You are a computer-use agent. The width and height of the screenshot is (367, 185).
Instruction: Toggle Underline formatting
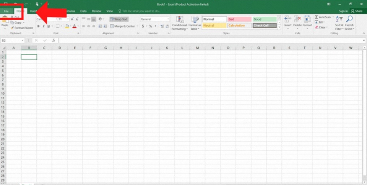click(x=49, y=26)
